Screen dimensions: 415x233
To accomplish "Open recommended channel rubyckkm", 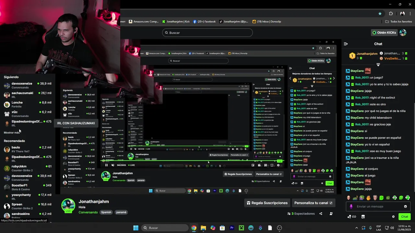I will pyautogui.click(x=28, y=168).
